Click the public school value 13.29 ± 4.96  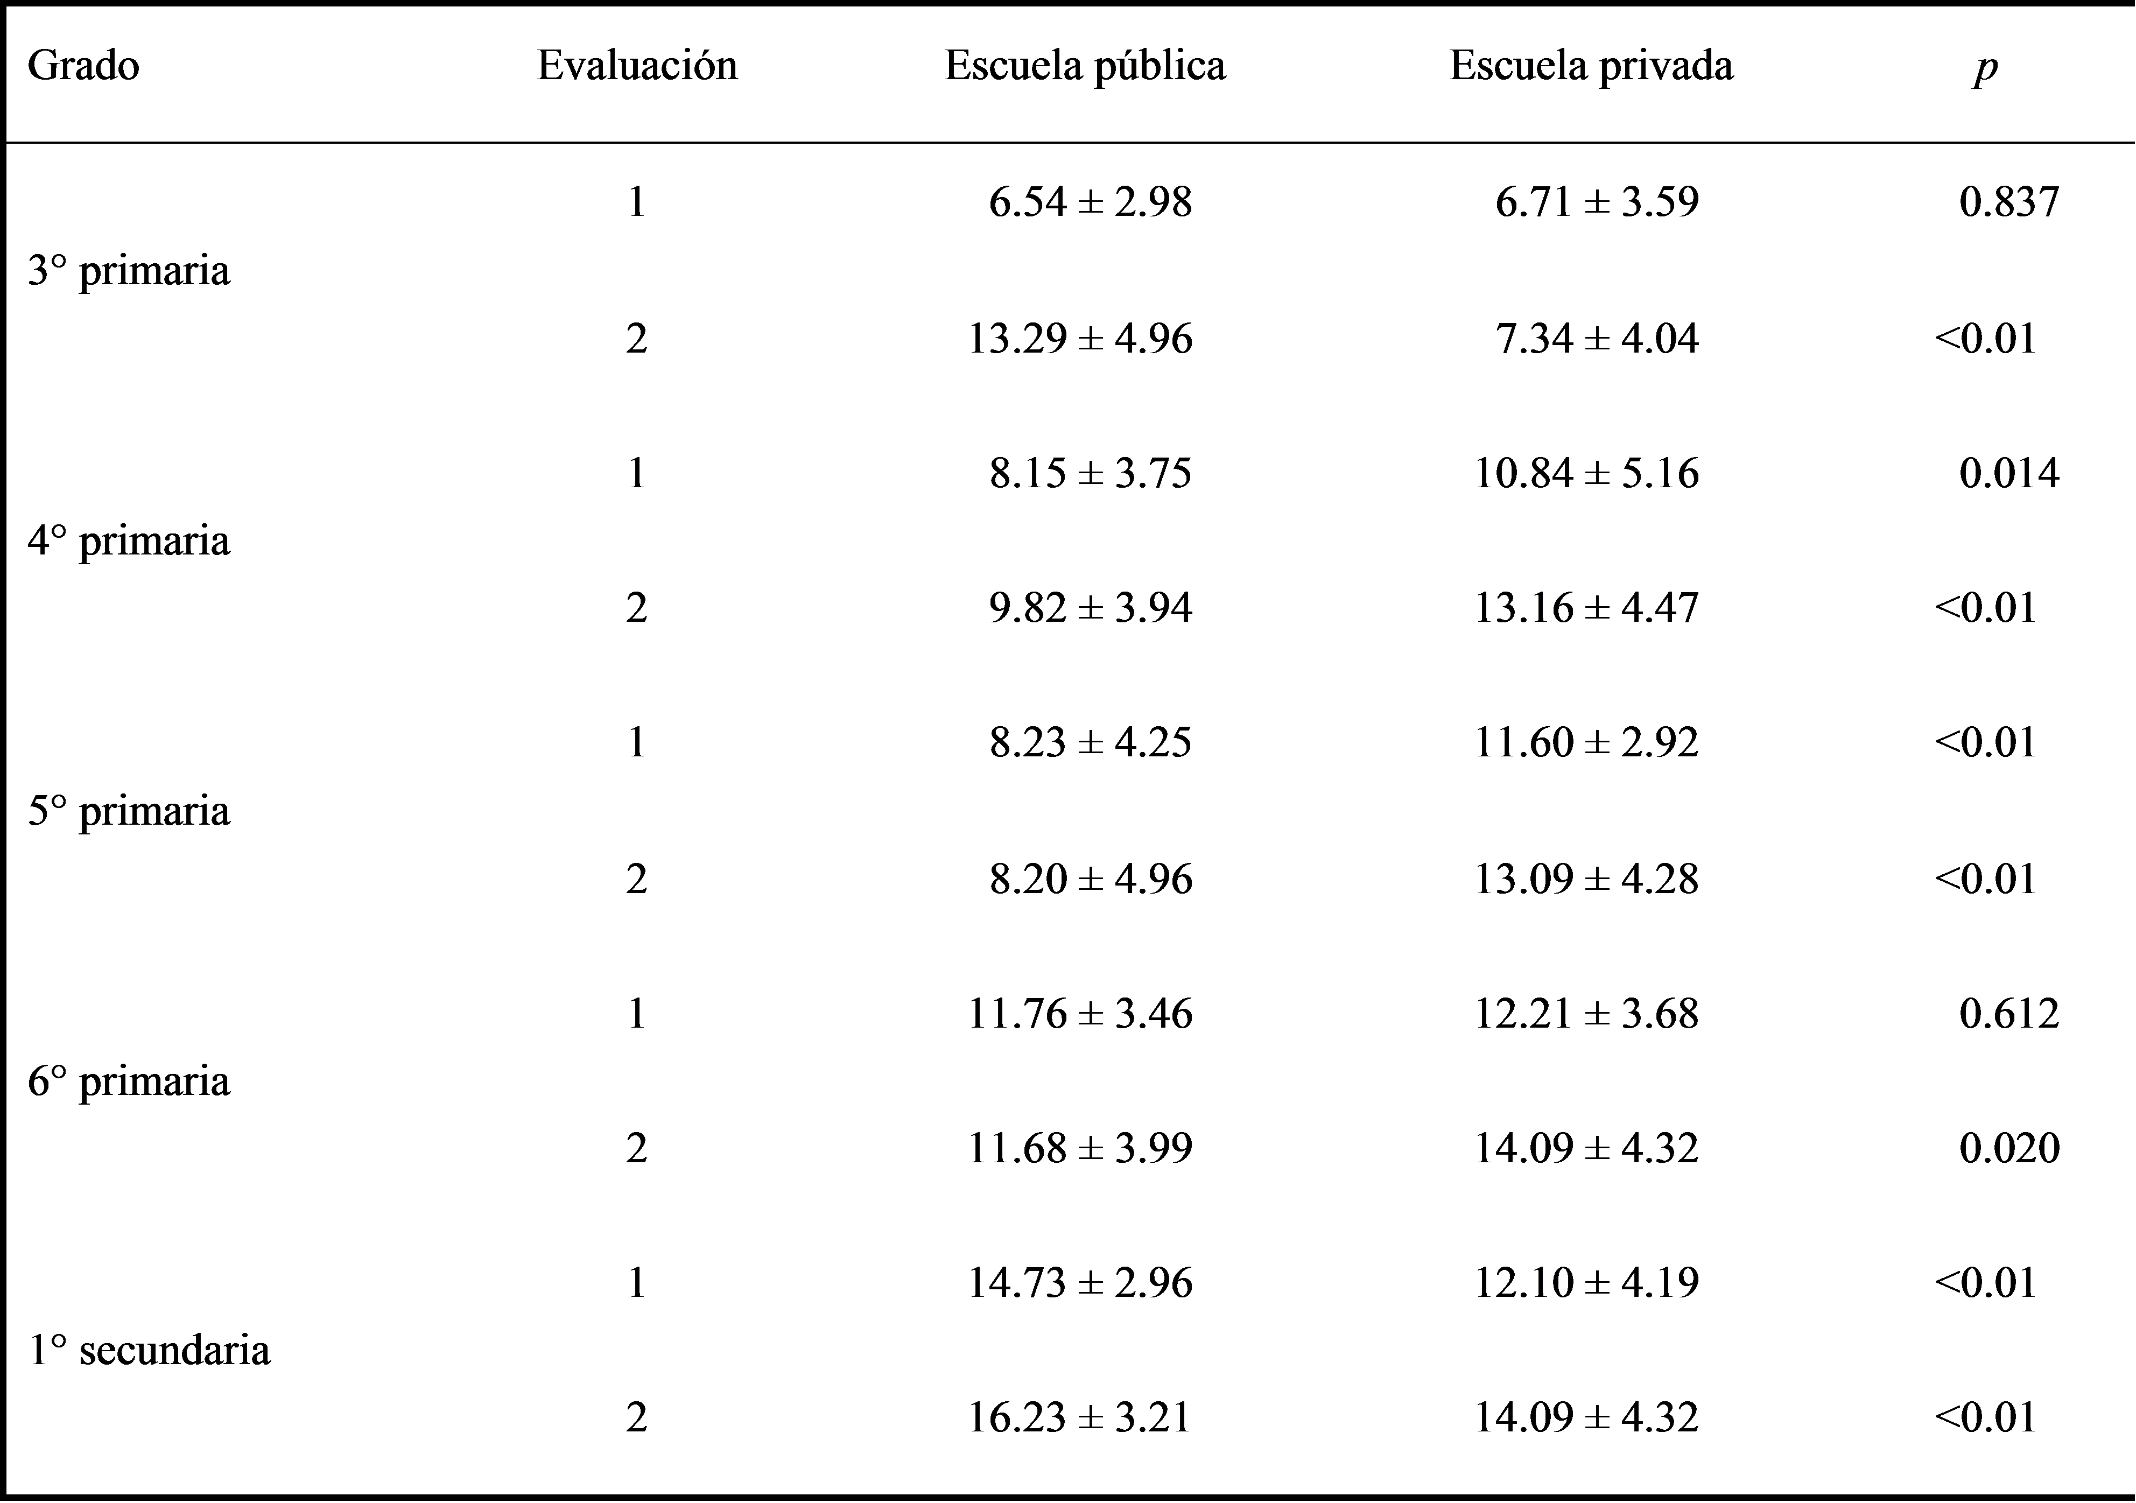1080,338
